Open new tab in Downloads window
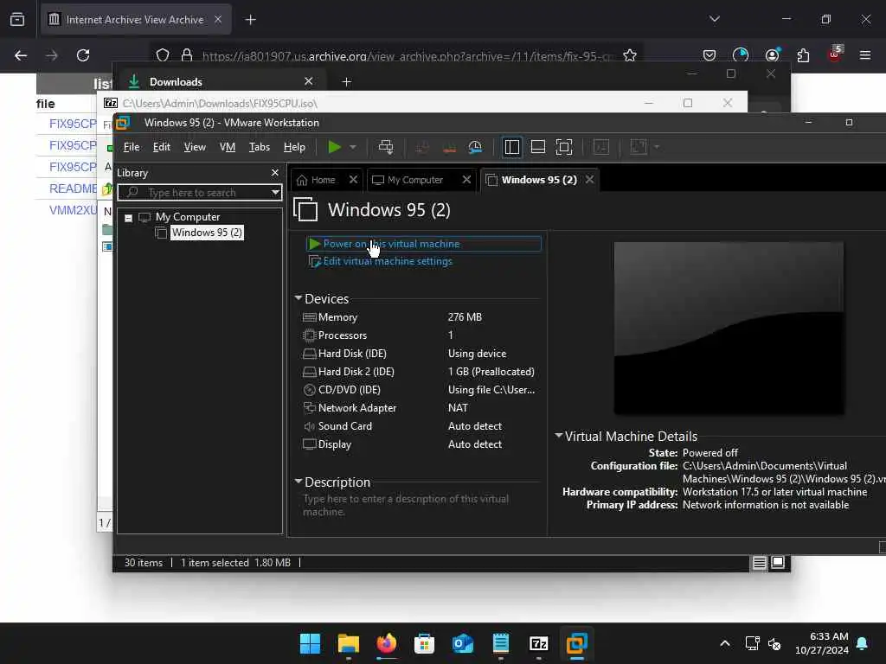Viewport: 886px width, 664px height. point(346,82)
